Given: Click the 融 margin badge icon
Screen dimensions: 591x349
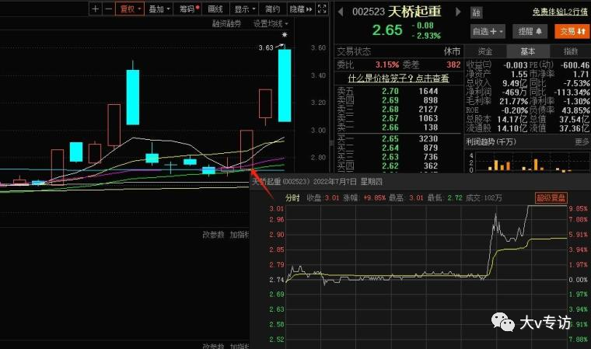Looking at the screenshot, I should coord(477,12).
